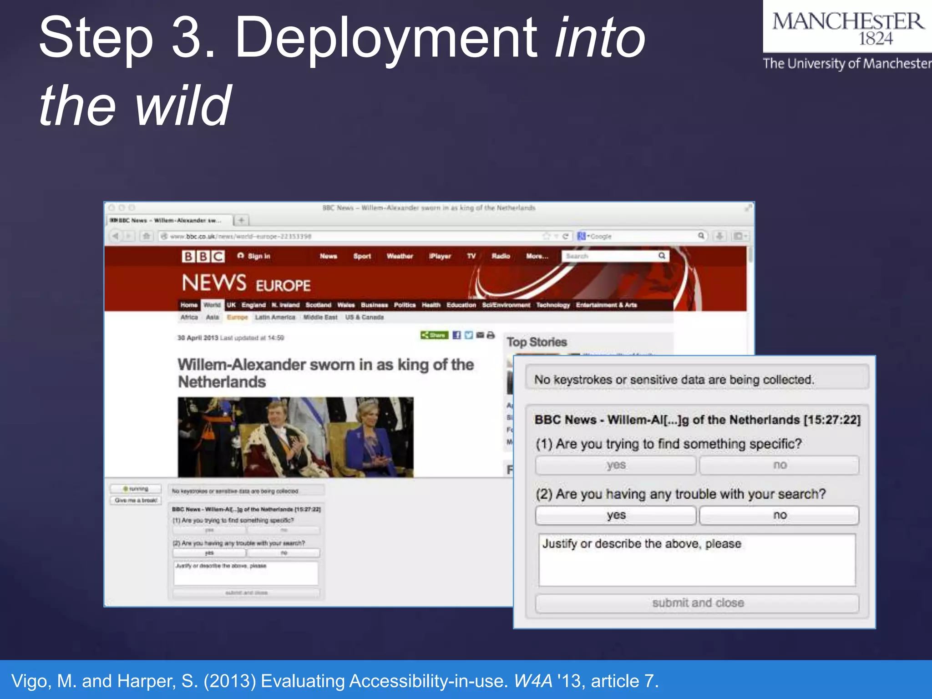Viewport: 932px width, 699px height.
Task: Click the magnifier in browser Google search box
Action: tap(701, 235)
